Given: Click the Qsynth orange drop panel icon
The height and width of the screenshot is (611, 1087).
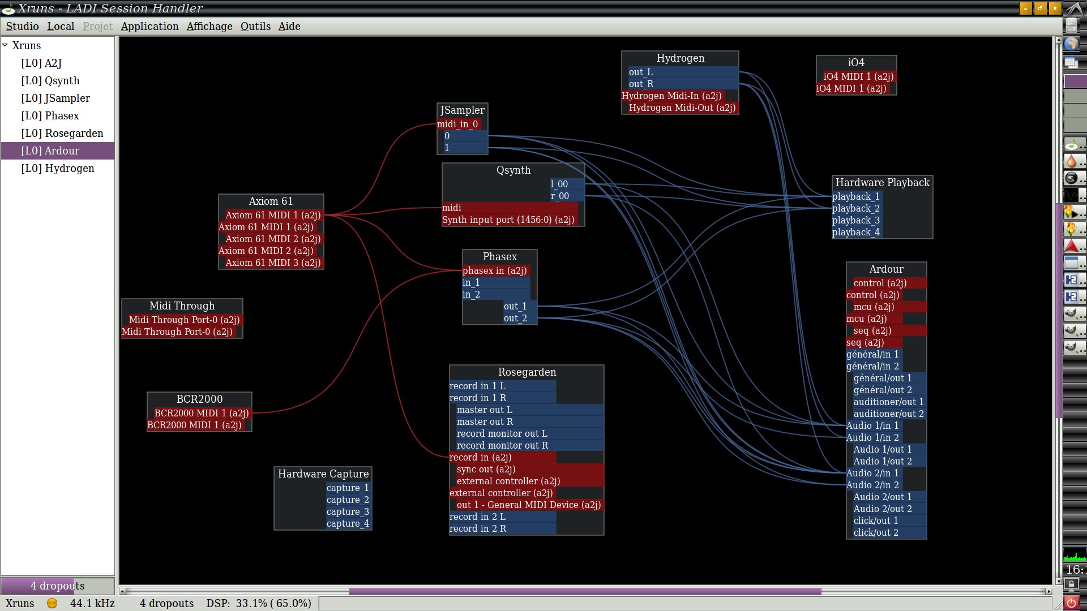Looking at the screenshot, I should pyautogui.click(x=1072, y=162).
